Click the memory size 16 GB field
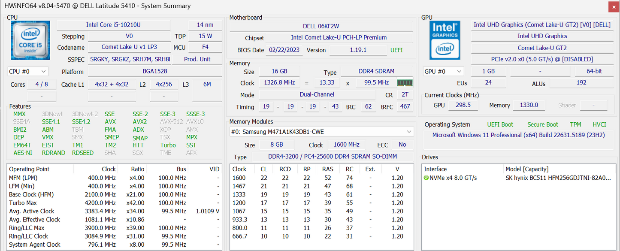The width and height of the screenshot is (620, 251). 279,71
